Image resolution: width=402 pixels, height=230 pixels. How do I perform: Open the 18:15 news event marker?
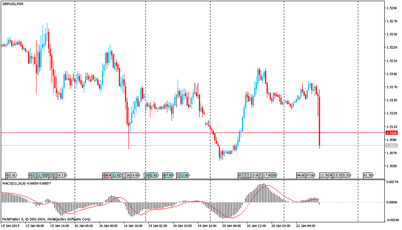61,175
